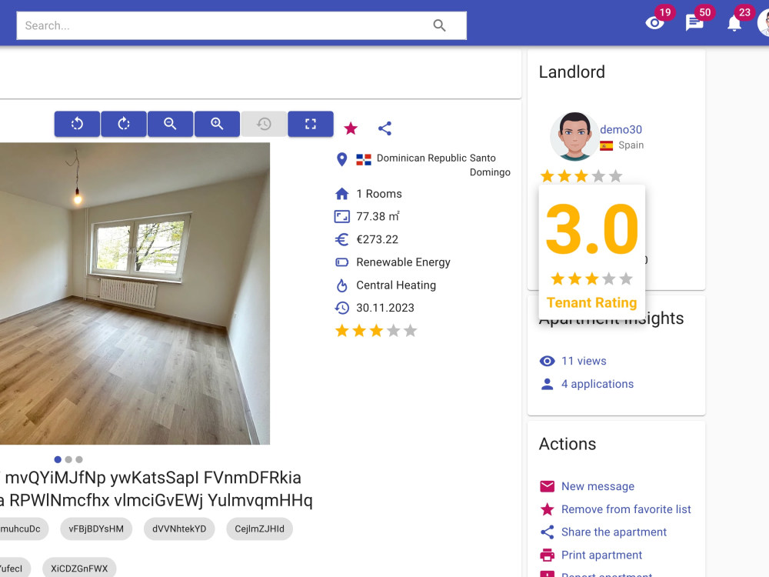The image size is (769, 577).
Task: Click Print apartment action
Action: click(602, 555)
